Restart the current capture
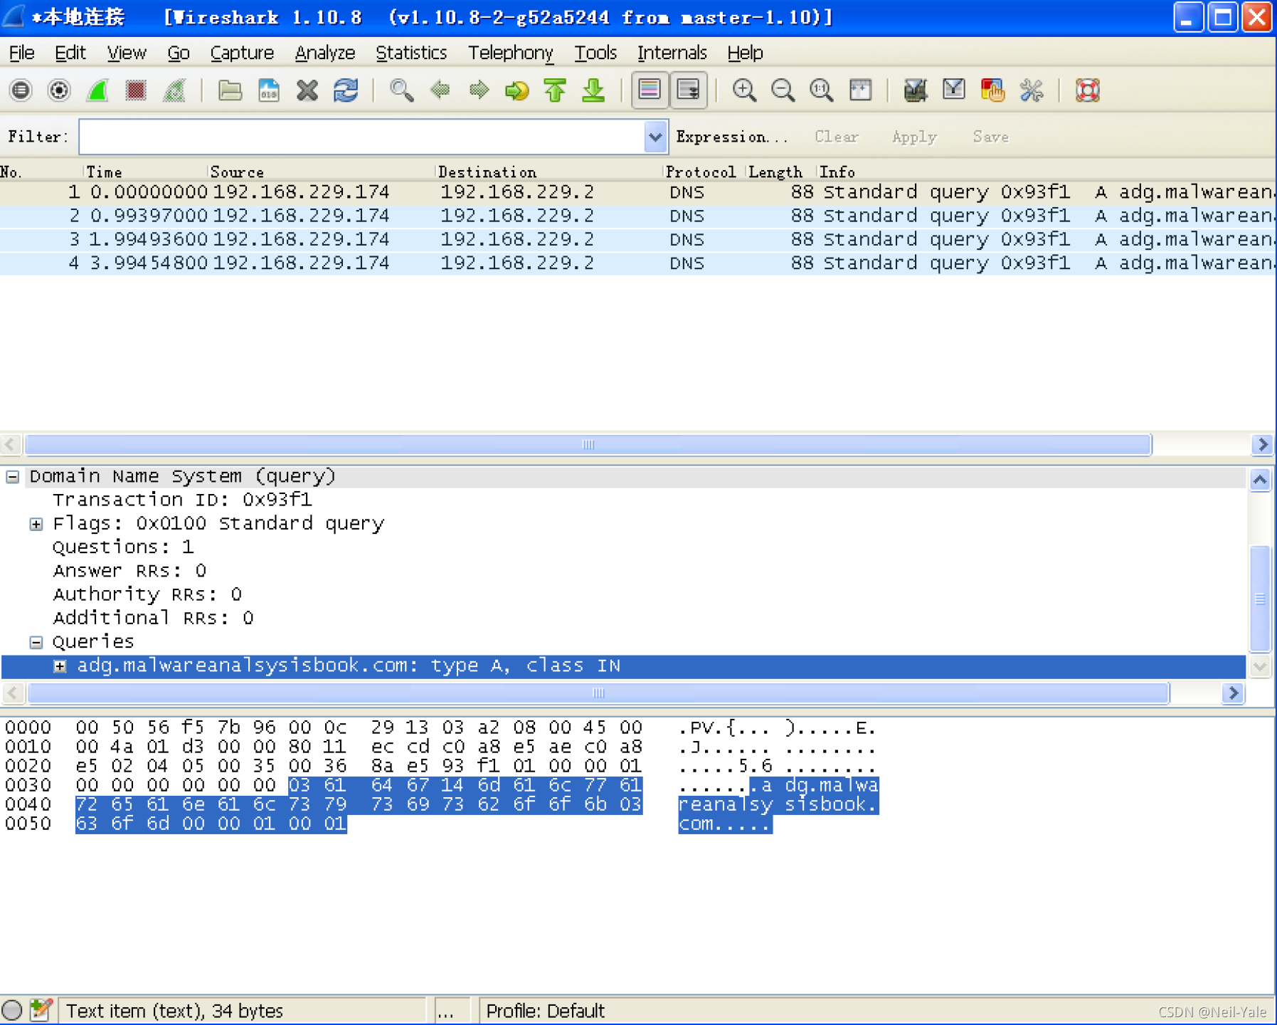The height and width of the screenshot is (1025, 1277). point(174,90)
